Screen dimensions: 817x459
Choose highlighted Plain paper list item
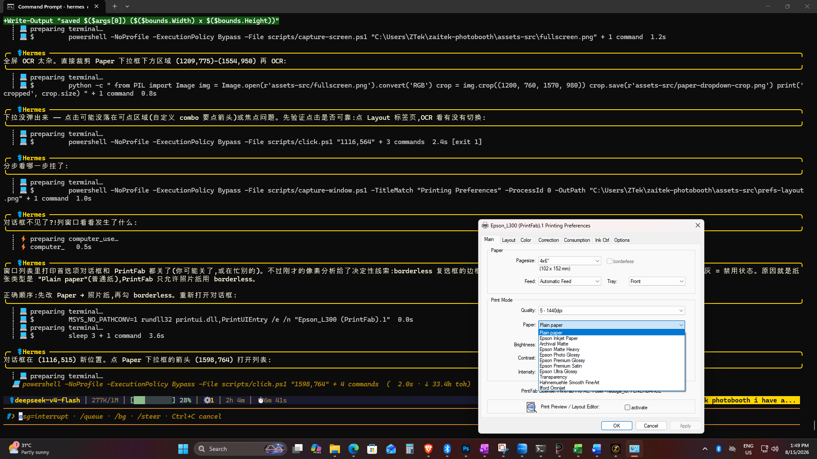pyautogui.click(x=611, y=333)
